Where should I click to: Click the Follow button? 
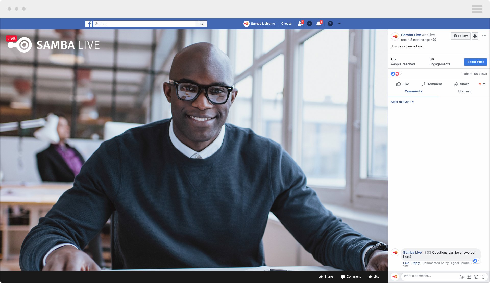[x=460, y=36]
